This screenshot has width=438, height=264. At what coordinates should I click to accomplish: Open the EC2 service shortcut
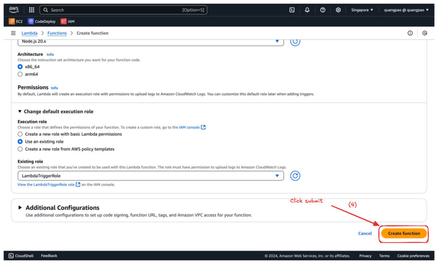point(16,21)
